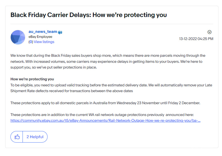Click the View listings link
The image size is (222, 156).
44,42
